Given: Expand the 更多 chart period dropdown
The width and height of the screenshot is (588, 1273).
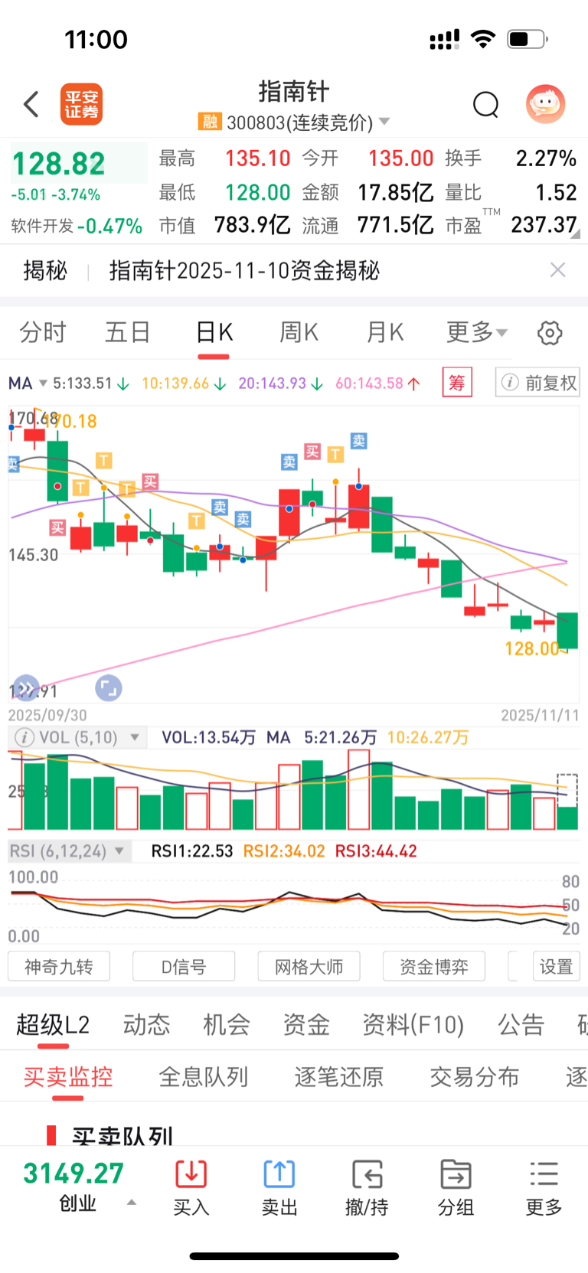Looking at the screenshot, I should (x=476, y=332).
